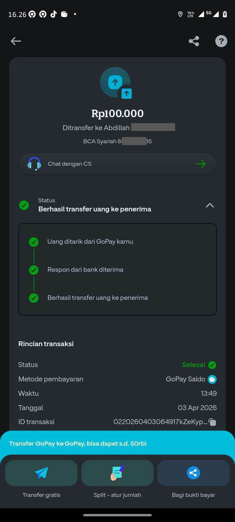Open the Transfer GoPay ke GoPay promo banner
The height and width of the screenshot is (522, 235).
[78, 443]
